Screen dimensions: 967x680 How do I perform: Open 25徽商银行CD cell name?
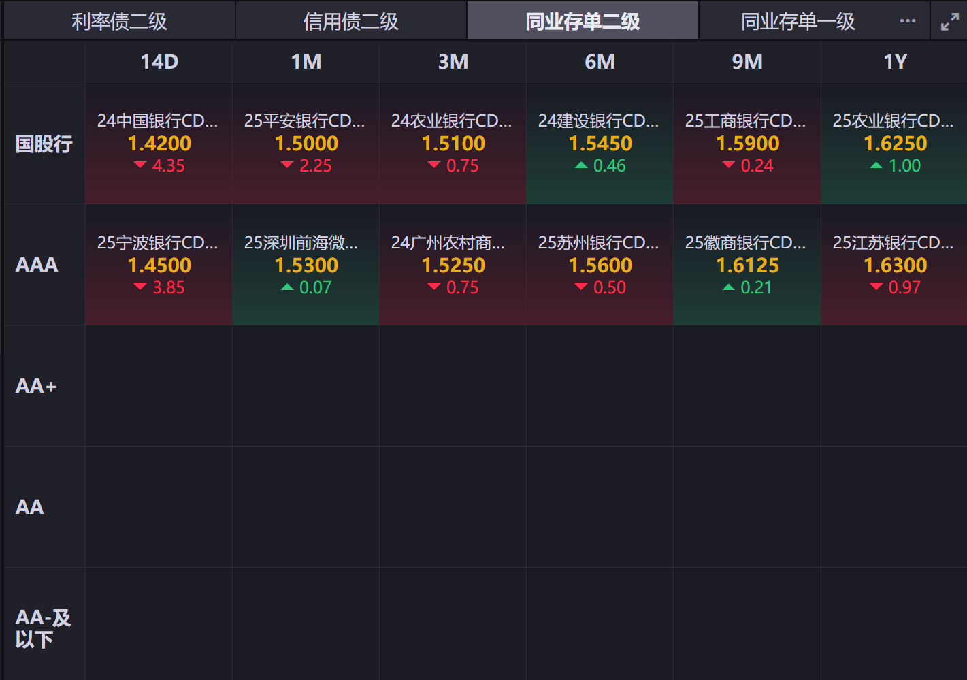(x=745, y=242)
